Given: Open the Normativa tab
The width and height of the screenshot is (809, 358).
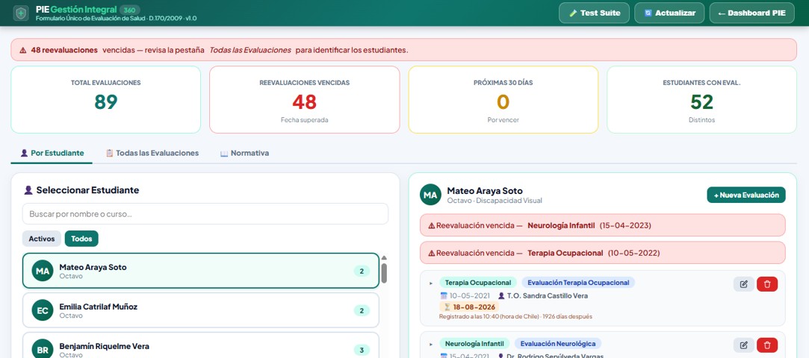Looking at the screenshot, I should click(x=244, y=153).
